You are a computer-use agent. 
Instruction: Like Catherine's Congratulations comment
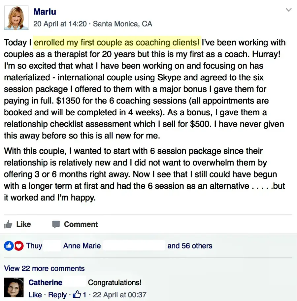click(x=35, y=295)
